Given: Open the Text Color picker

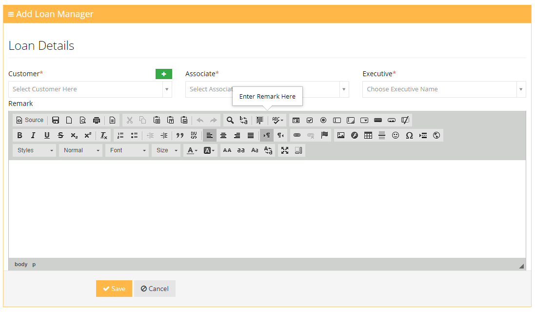Looking at the screenshot, I should pyautogui.click(x=192, y=150).
